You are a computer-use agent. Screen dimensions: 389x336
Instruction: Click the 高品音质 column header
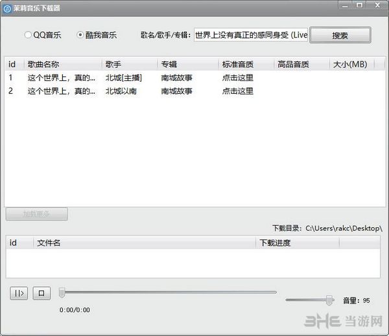tap(301, 65)
